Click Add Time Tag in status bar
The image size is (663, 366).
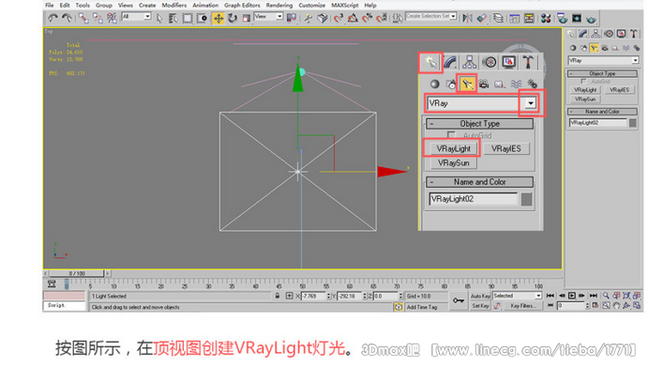(422, 307)
